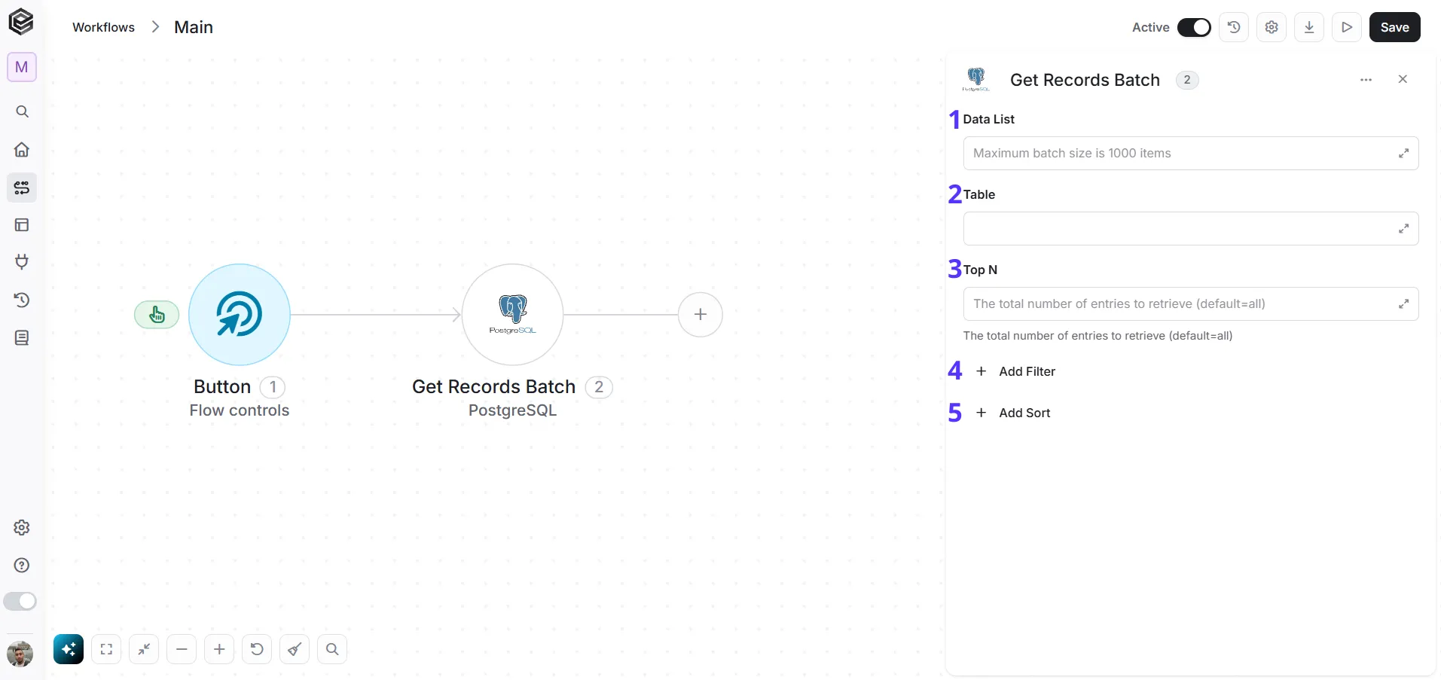Image resolution: width=1441 pixels, height=680 pixels.
Task: Open the history clock icon in the sidebar
Action: point(22,300)
